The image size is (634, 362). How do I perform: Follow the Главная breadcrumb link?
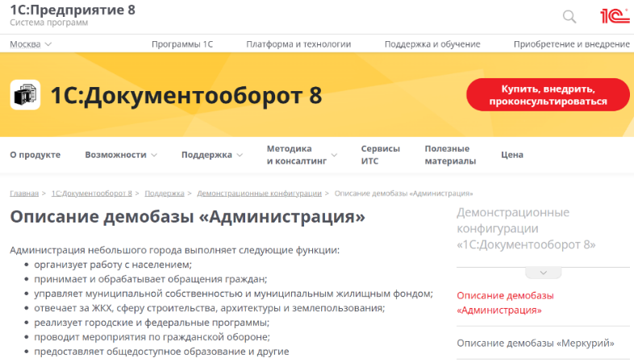(24, 193)
